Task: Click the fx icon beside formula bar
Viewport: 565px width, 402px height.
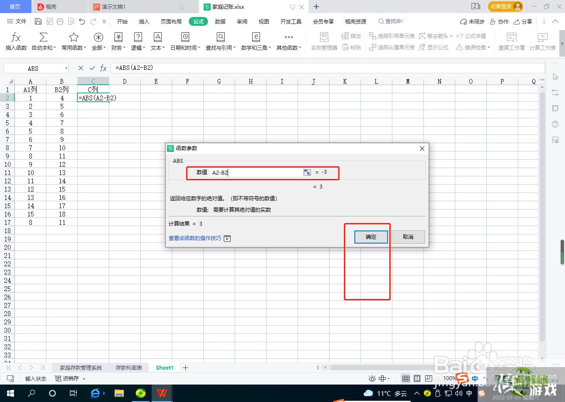Action: click(x=104, y=68)
